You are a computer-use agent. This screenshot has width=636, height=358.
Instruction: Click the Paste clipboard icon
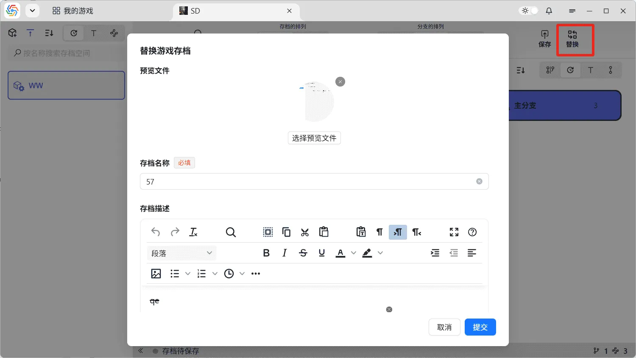[x=324, y=232]
